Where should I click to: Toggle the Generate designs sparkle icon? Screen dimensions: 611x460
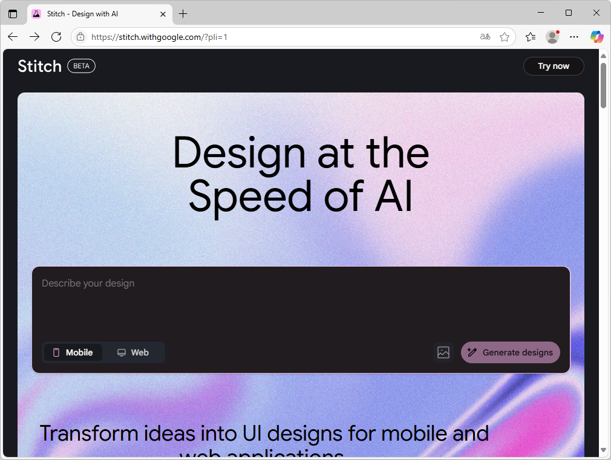pyautogui.click(x=472, y=352)
